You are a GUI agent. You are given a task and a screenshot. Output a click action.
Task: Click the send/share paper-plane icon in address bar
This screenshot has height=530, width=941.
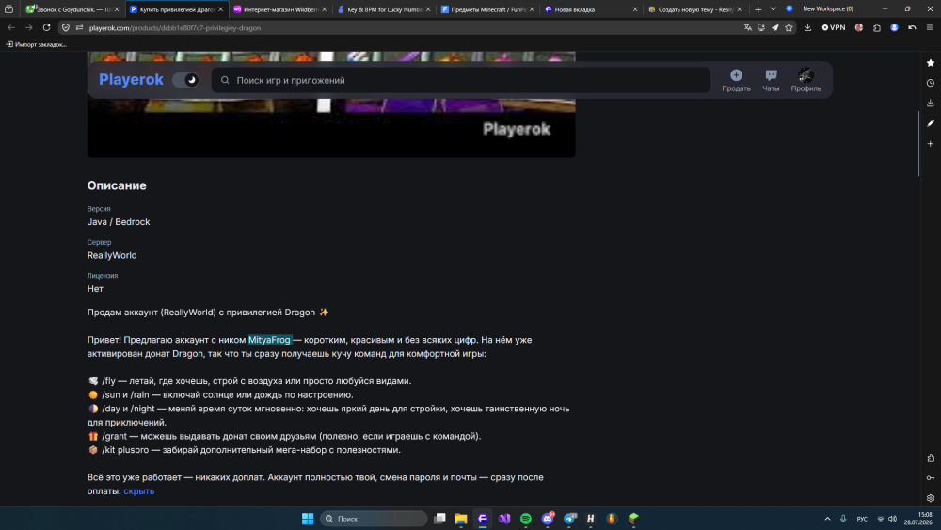(774, 27)
